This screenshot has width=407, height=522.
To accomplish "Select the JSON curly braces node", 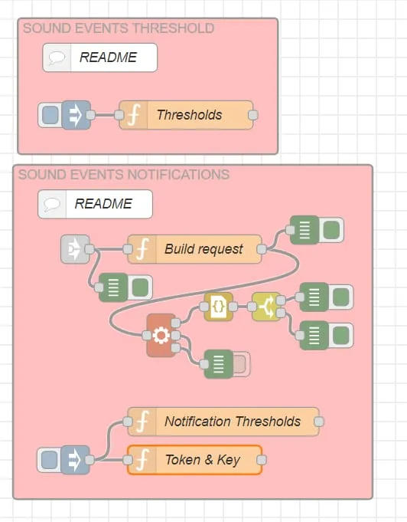I will point(218,307).
